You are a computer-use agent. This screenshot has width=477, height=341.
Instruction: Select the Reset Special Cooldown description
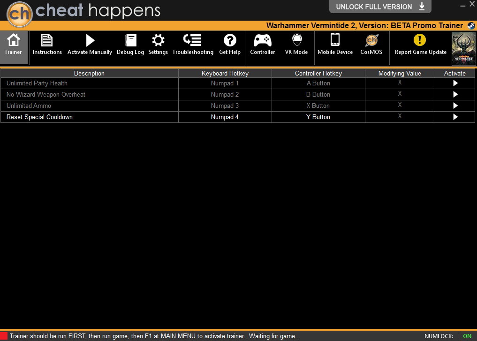39,117
